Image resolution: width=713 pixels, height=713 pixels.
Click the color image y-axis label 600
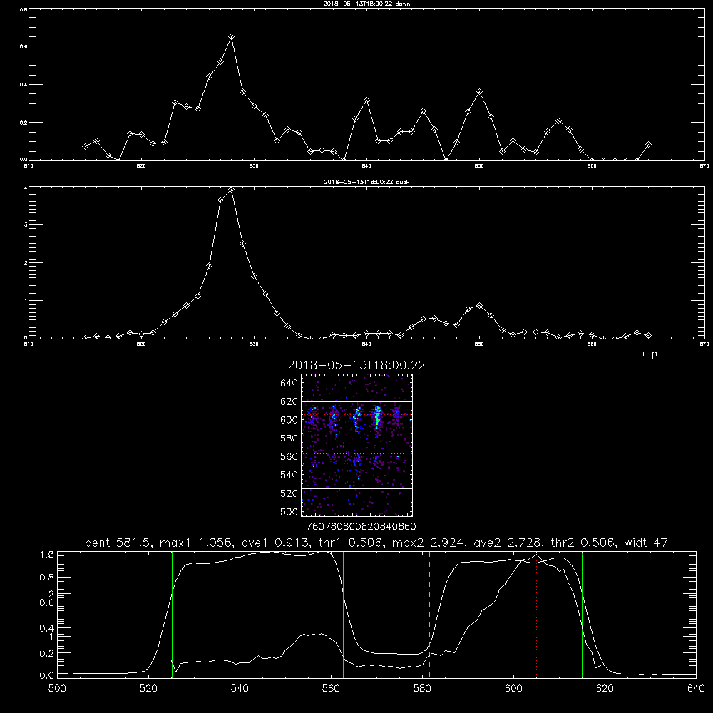click(289, 420)
